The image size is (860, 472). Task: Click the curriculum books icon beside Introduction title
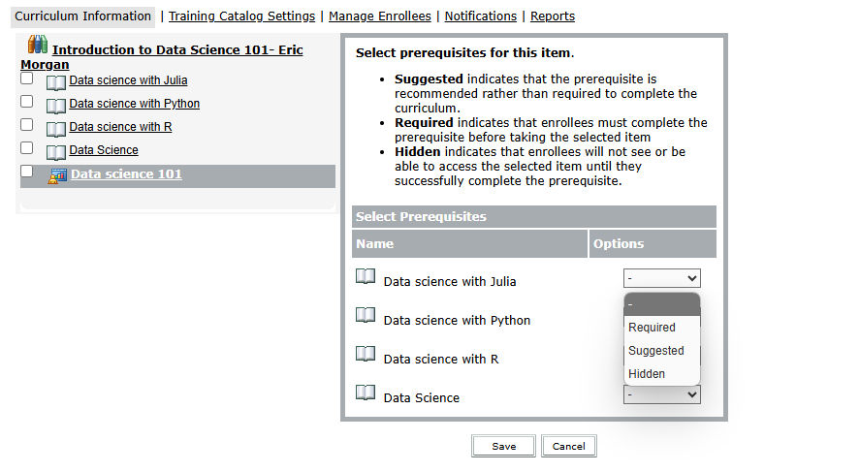[x=38, y=45]
